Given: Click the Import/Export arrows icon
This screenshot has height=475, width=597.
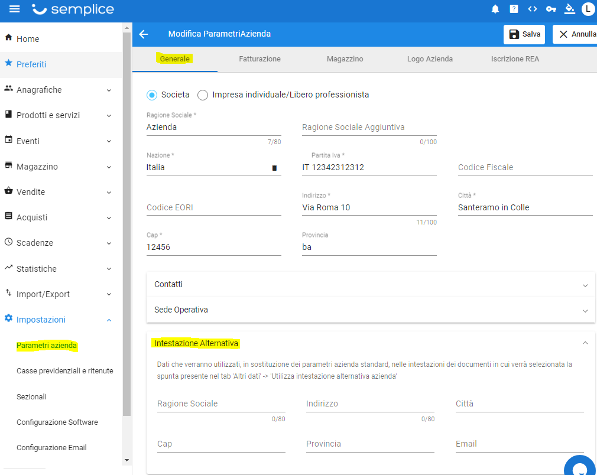Looking at the screenshot, I should [8, 292].
